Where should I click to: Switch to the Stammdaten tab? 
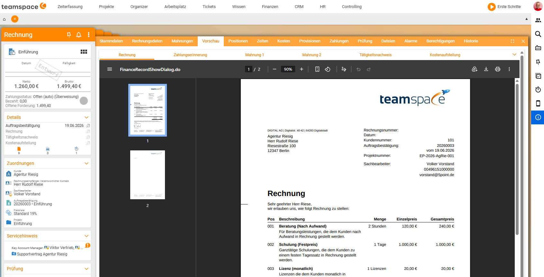(111, 41)
